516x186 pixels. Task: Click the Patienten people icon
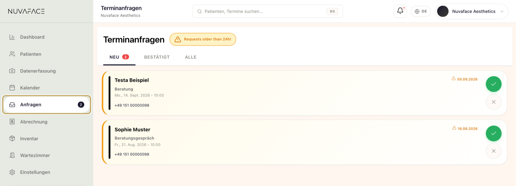click(x=12, y=54)
